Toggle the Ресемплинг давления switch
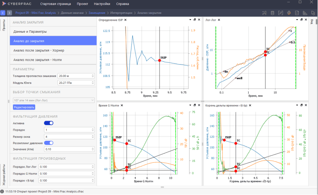 [49, 143]
